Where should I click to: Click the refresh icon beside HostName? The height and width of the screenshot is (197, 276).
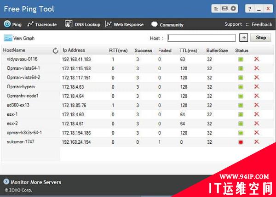tap(56, 51)
